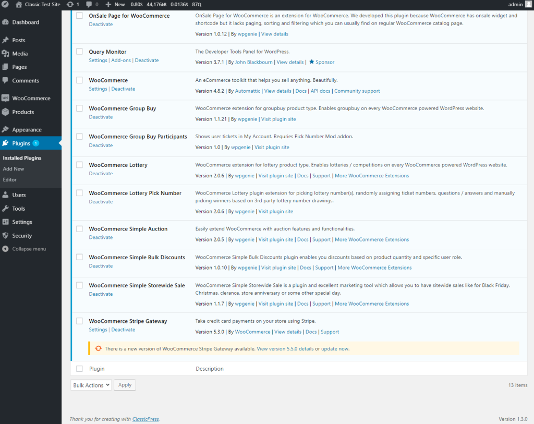Click the 13 items count text
The width and height of the screenshot is (534, 424).
click(518, 385)
